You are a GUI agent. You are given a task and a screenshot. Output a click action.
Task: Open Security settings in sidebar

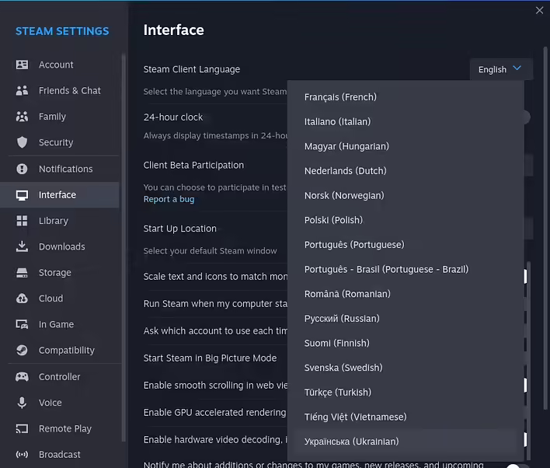60,142
